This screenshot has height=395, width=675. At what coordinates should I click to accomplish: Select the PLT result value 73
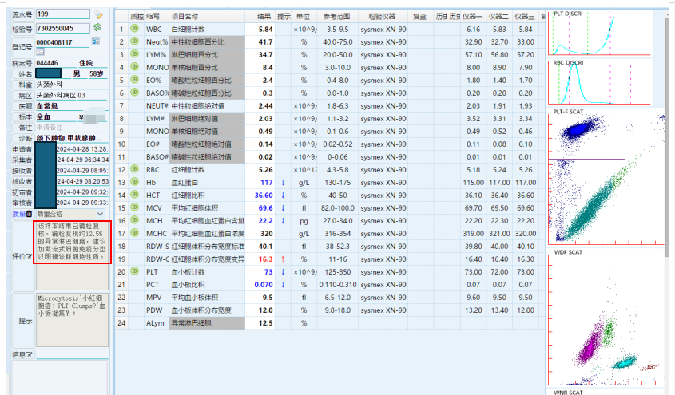tap(268, 271)
